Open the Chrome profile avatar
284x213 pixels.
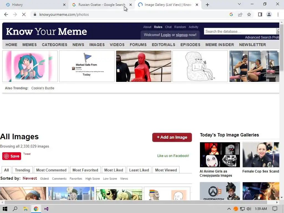[269, 14]
